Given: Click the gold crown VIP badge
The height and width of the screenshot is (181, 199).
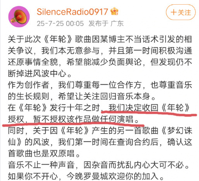Looking at the screenshot, I should click(114, 11).
